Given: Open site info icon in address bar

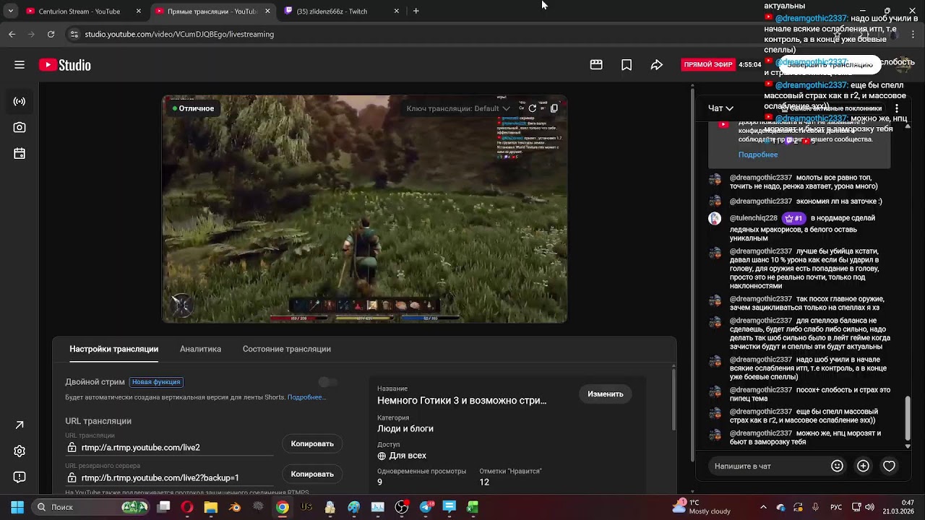Looking at the screenshot, I should pos(74,34).
